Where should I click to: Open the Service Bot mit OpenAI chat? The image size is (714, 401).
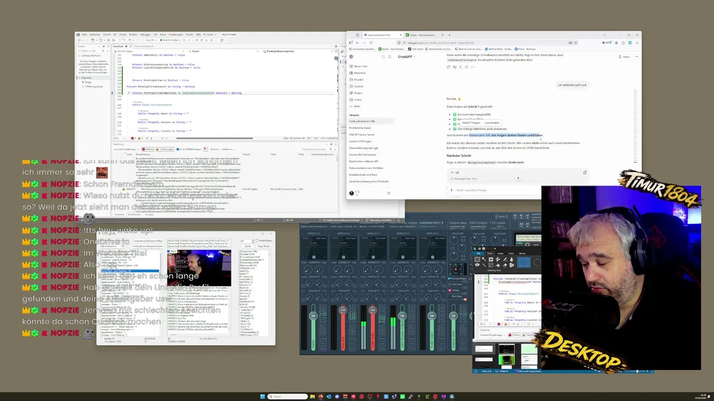363,155
